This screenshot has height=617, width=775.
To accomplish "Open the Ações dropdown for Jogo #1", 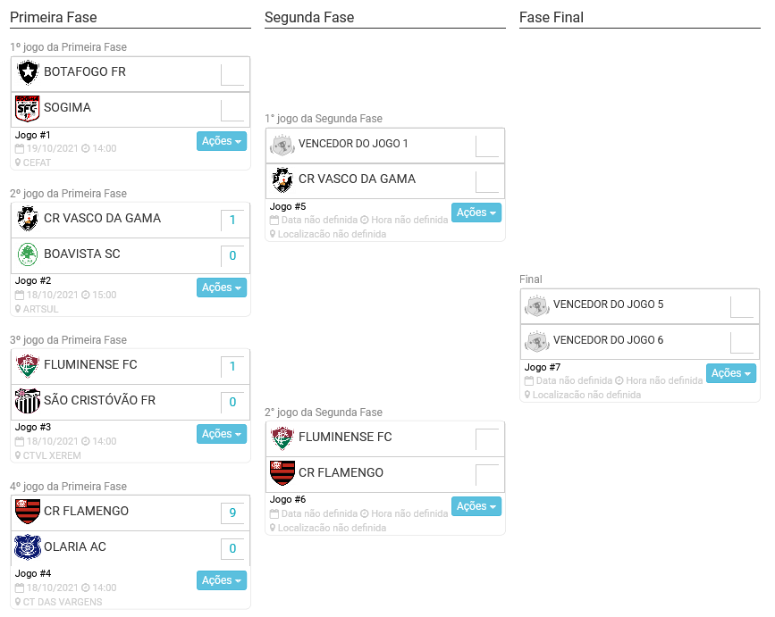I will point(221,141).
